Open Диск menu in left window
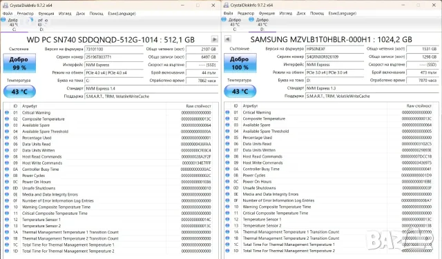This screenshot has width=442, height=259. pyautogui.click(x=80, y=13)
